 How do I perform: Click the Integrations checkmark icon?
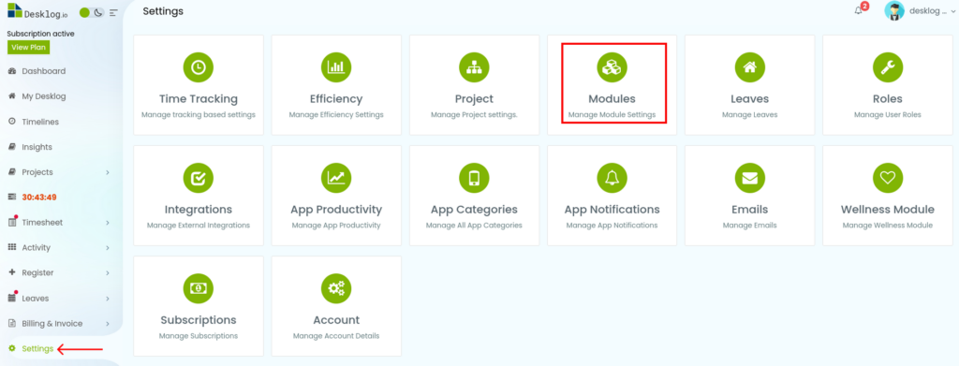click(x=199, y=178)
